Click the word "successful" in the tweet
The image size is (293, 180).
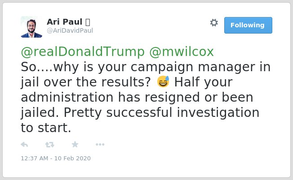[139, 112]
